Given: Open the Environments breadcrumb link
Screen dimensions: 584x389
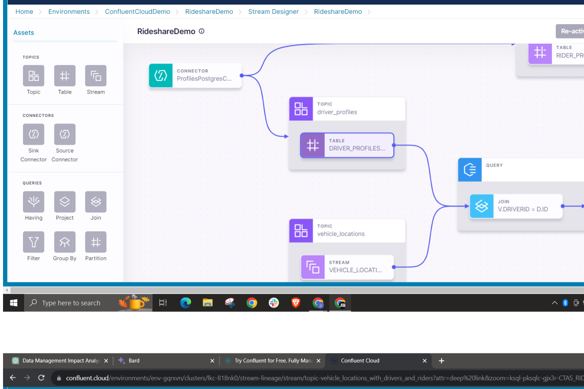Looking at the screenshot, I should tap(69, 12).
